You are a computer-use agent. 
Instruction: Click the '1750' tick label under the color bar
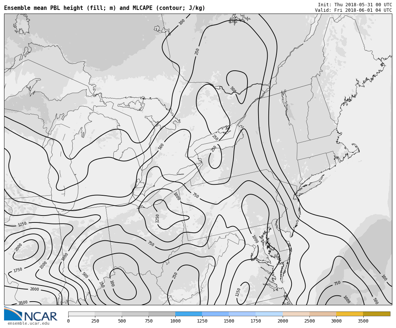(256, 321)
